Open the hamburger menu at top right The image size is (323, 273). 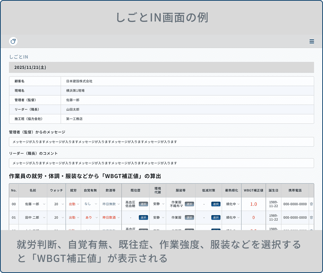click(x=312, y=41)
